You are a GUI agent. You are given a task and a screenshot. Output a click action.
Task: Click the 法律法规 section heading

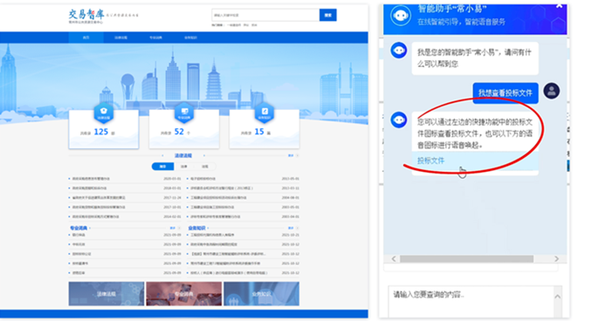(183, 155)
